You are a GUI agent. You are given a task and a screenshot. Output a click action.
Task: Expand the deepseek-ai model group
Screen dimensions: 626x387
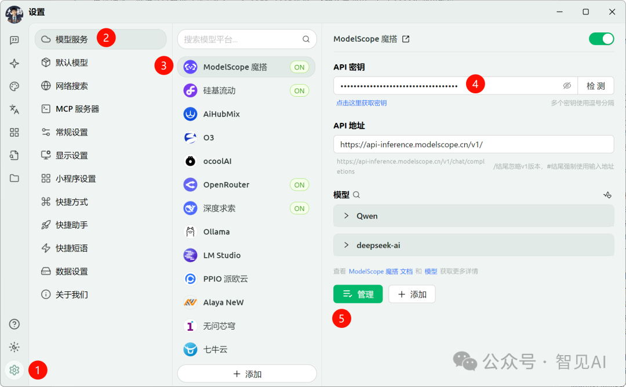pos(474,245)
